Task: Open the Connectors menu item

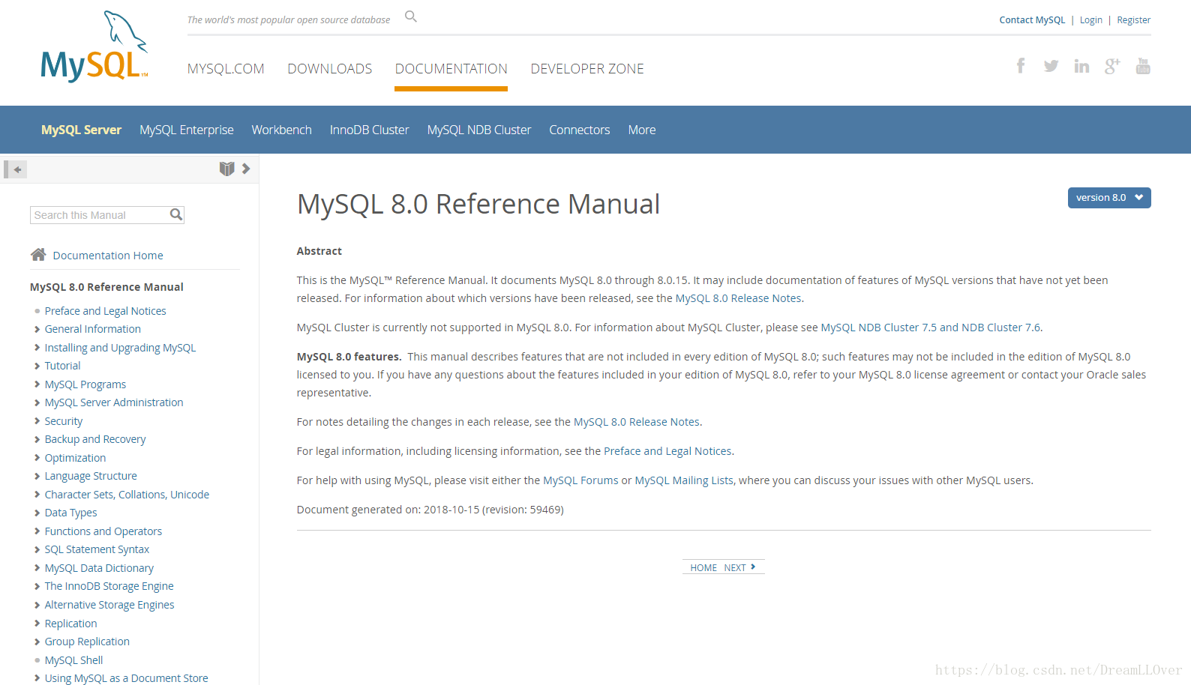Action: 580,130
